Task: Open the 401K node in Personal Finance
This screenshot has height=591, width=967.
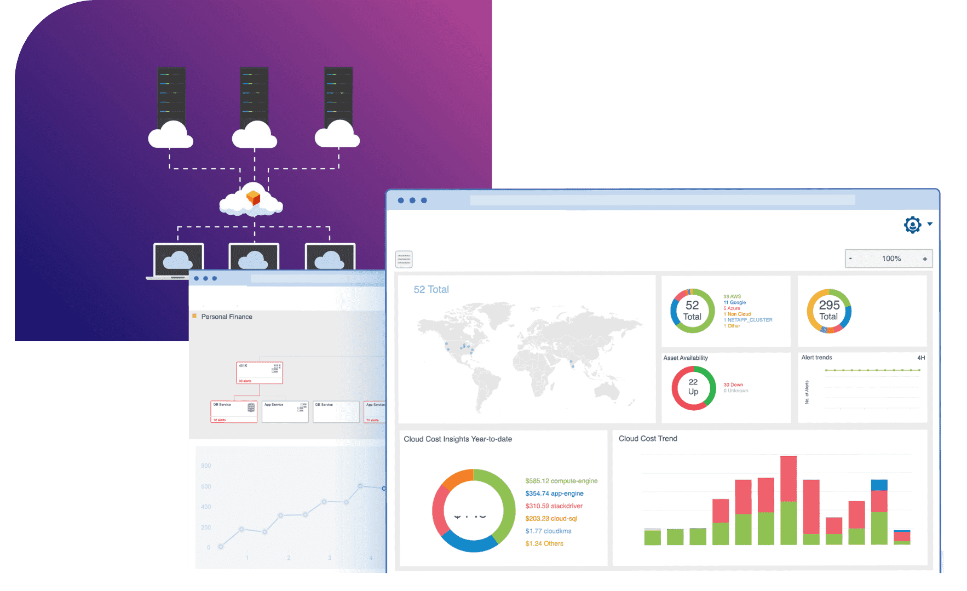Action: tap(260, 372)
